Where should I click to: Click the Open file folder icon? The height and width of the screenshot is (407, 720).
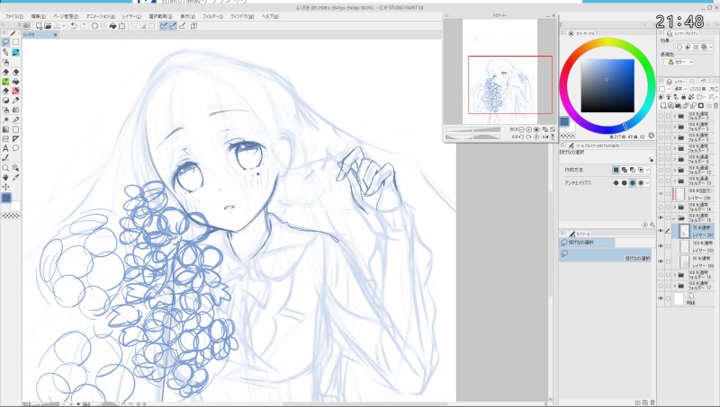click(48, 26)
